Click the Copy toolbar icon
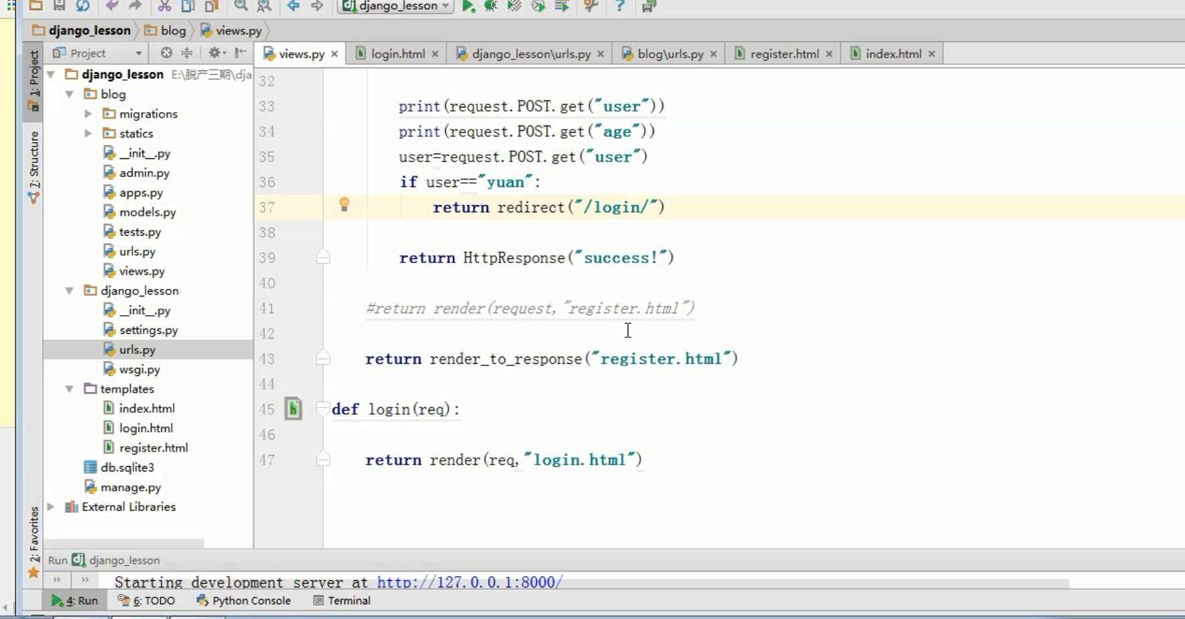This screenshot has height=619, width=1185. [188, 6]
